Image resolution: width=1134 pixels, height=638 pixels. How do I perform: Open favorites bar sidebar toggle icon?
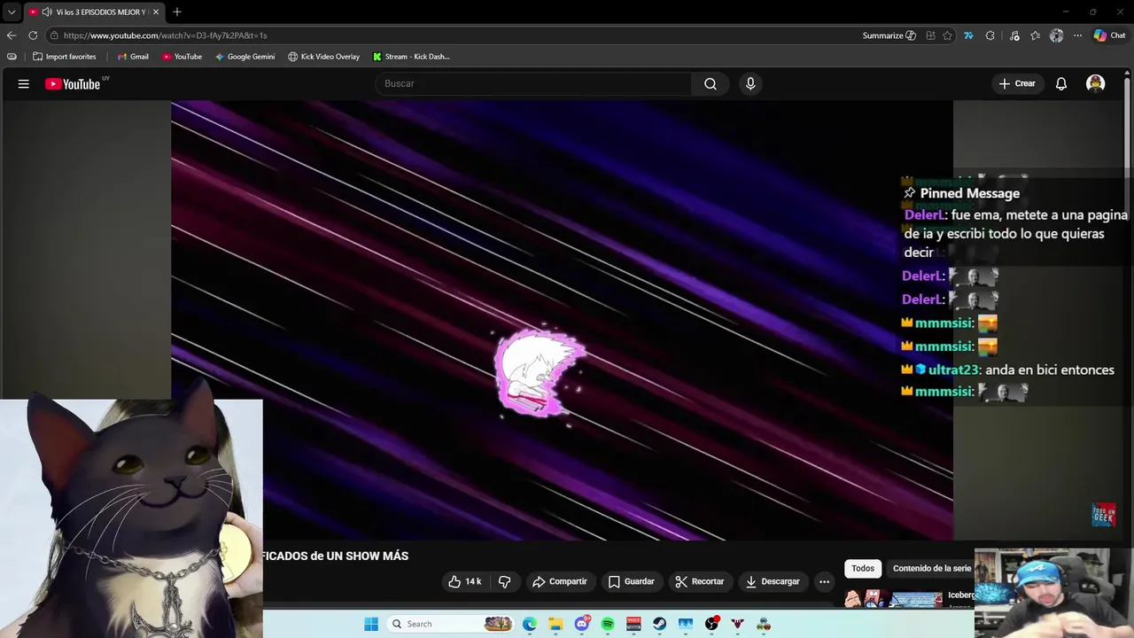[x=12, y=57]
